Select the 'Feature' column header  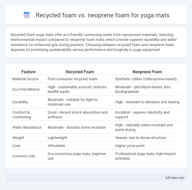pos(28,72)
